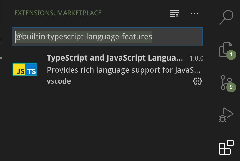The height and width of the screenshot is (161, 240).
Task: Click the JS TS extension logo
Action: coord(25,69)
